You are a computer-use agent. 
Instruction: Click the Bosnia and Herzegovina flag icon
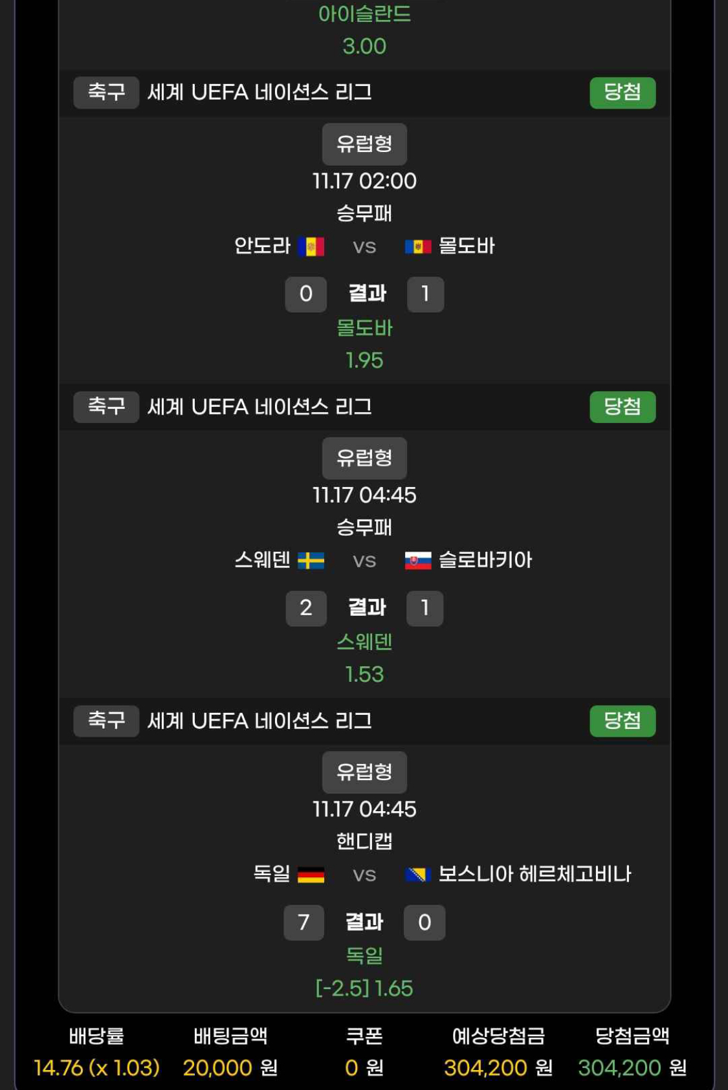point(418,875)
